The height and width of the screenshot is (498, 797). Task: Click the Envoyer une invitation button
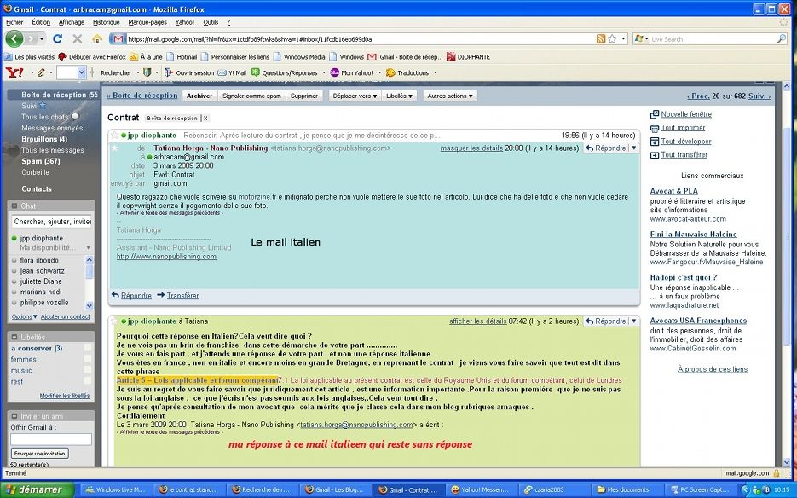point(40,454)
